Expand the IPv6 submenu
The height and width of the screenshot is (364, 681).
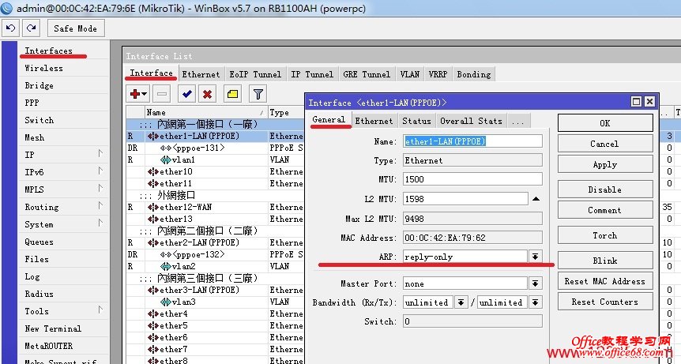pyautogui.click(x=100, y=171)
